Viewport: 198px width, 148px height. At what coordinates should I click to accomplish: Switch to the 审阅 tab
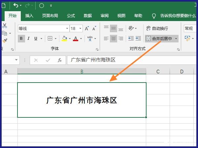tap(104, 16)
